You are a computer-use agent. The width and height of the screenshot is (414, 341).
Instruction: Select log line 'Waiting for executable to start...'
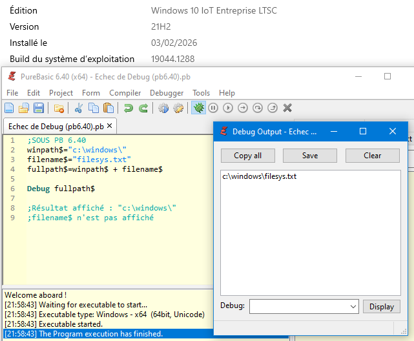pos(76,305)
